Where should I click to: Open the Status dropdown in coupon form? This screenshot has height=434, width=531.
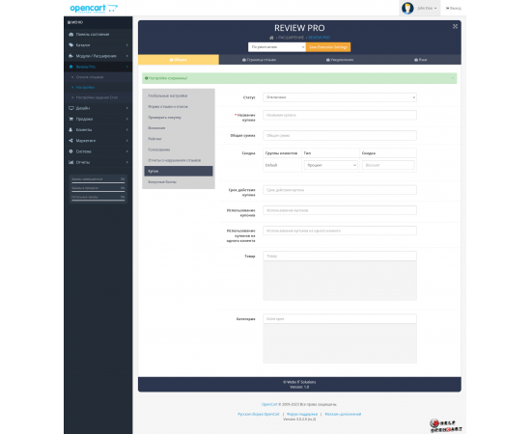click(x=340, y=97)
